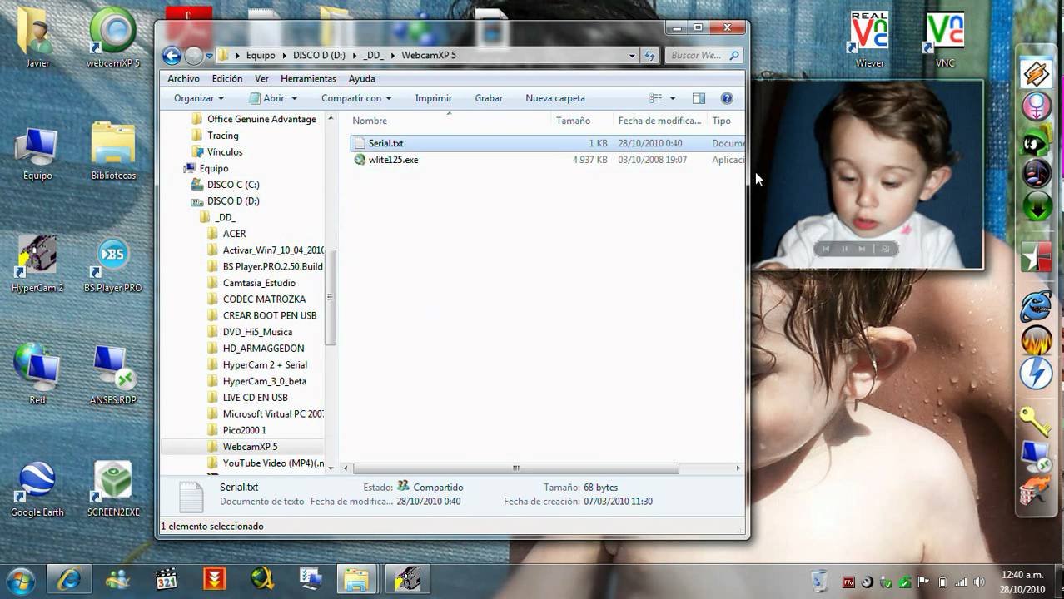Open the Wiever RealVNC desktop shortcut

[869, 38]
